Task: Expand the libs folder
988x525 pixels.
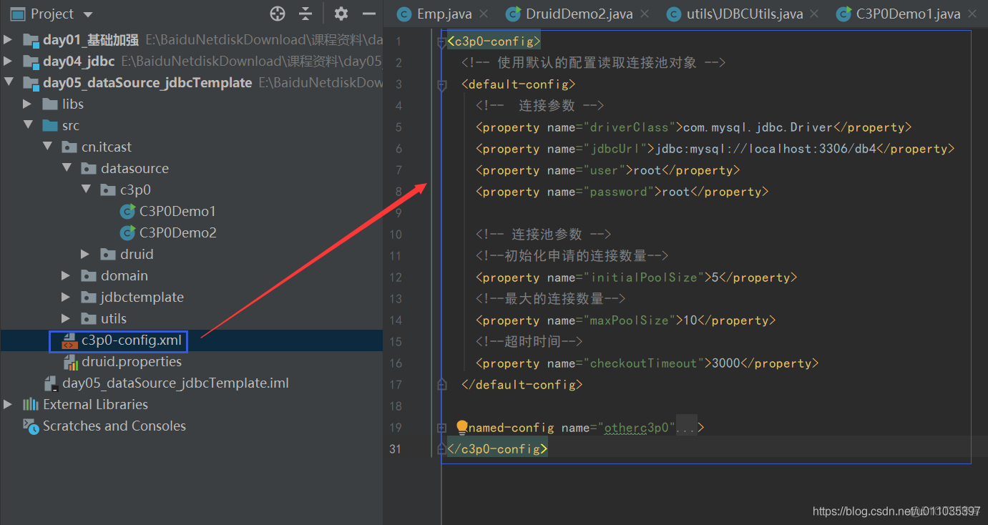Action: pos(28,104)
